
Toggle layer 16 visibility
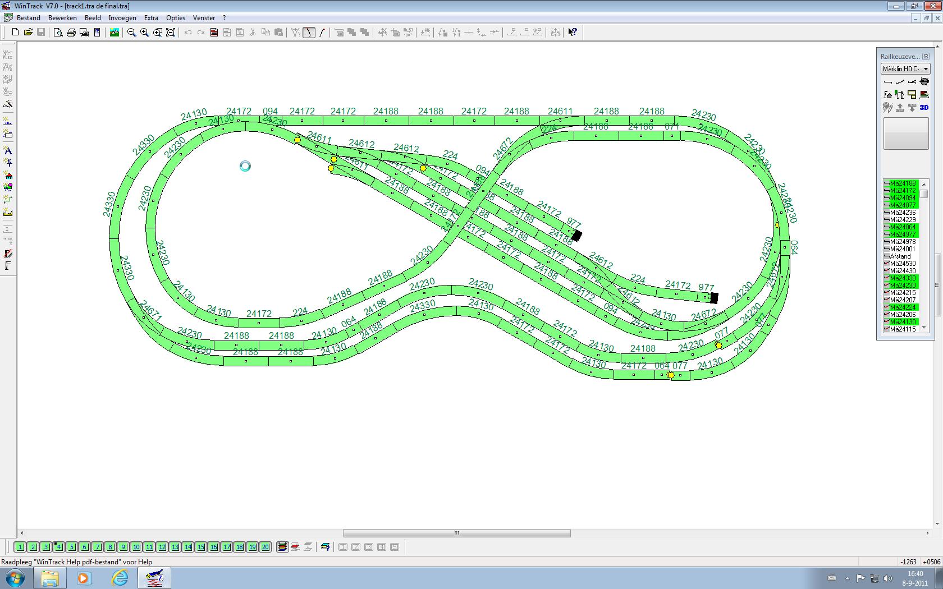[214, 547]
